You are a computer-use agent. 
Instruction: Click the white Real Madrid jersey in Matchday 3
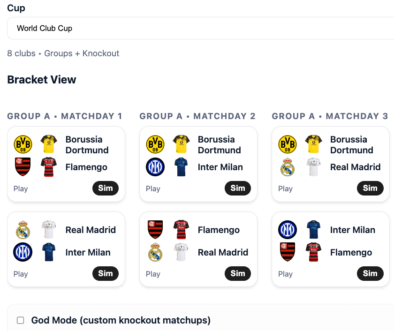tap(313, 167)
